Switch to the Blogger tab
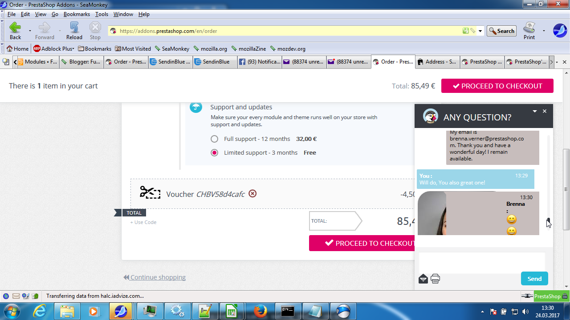 (81, 62)
